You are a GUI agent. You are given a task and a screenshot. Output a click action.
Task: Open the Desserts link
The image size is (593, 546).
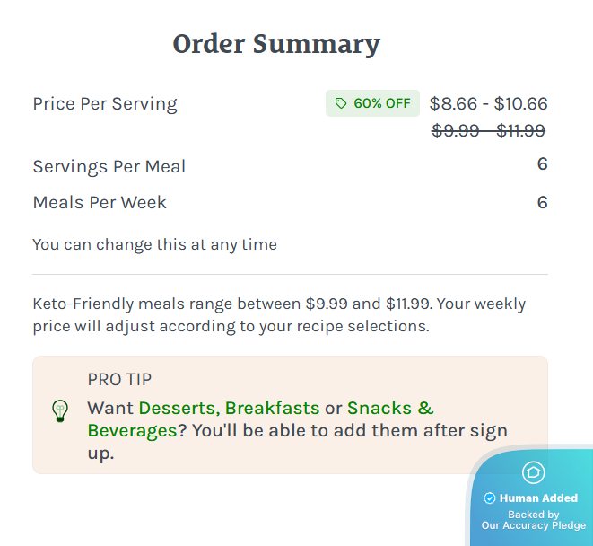178,409
